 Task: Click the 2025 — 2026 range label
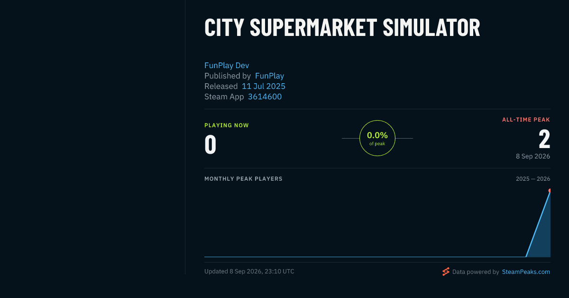point(533,179)
